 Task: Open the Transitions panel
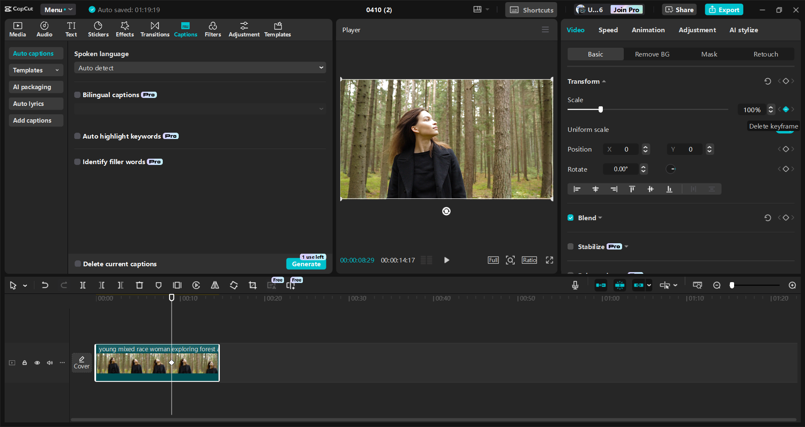click(155, 29)
